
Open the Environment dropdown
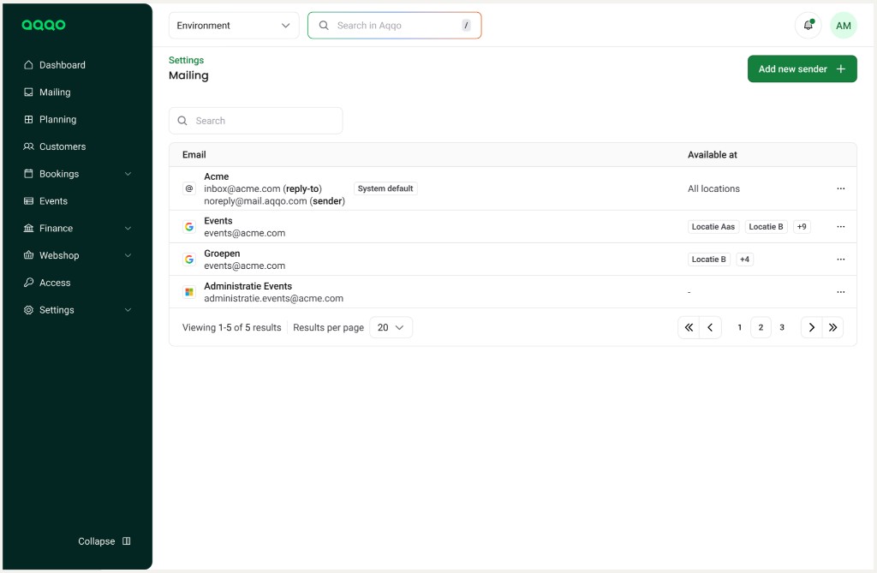[234, 26]
